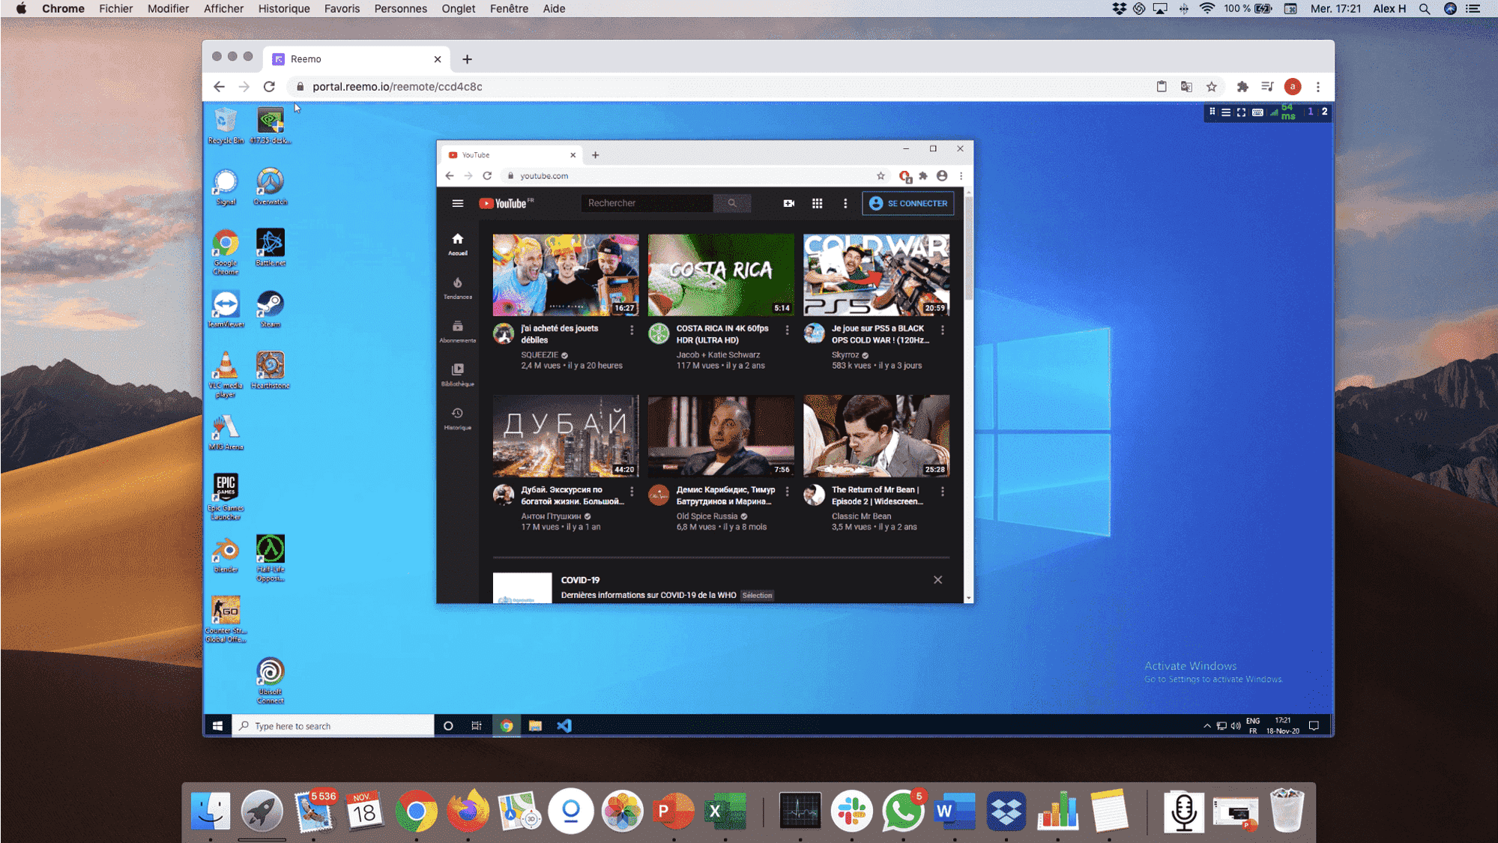Click the Rechercher search field
This screenshot has width=1498, height=843.
click(x=647, y=203)
